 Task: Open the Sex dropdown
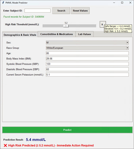click(x=87, y=43)
